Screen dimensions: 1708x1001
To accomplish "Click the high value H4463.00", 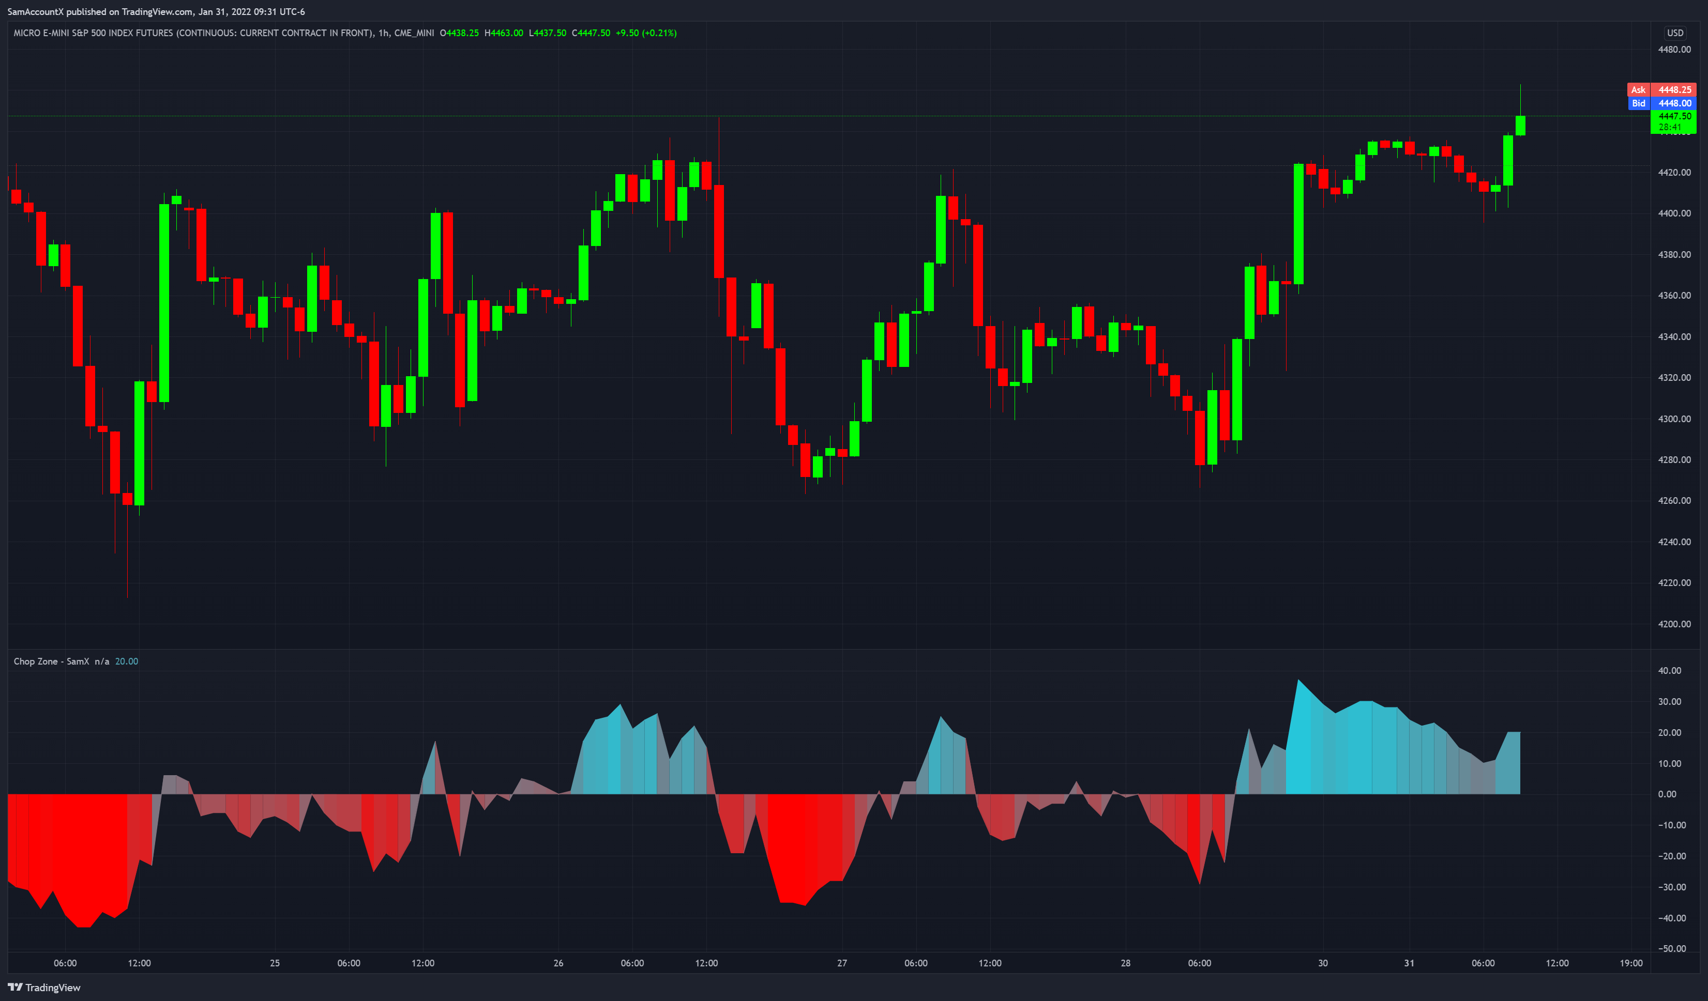I will pos(504,33).
